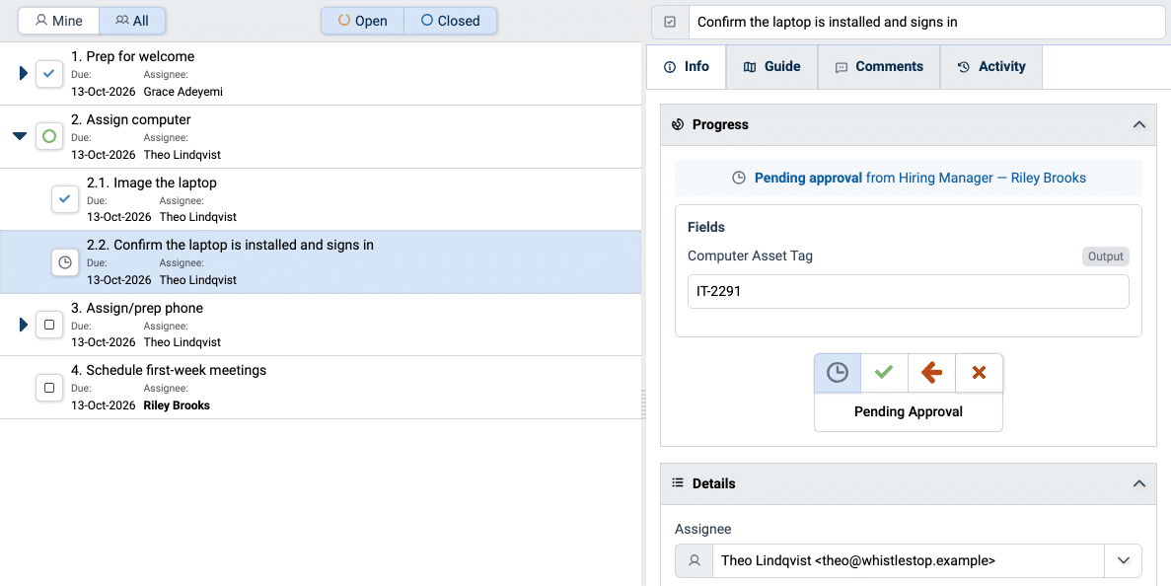Click the pending clock status of task 2.2
This screenshot has width=1171, height=586.
64,262
